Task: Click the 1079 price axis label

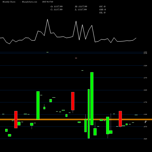Action: tap(145, 127)
